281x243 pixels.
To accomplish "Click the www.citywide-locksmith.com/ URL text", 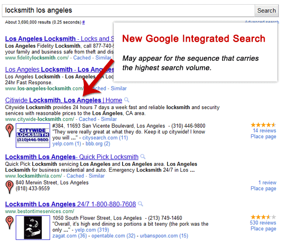I will (40, 119).
